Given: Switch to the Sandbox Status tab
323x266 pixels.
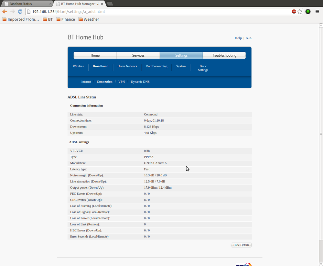Looking at the screenshot, I should 27,4.
